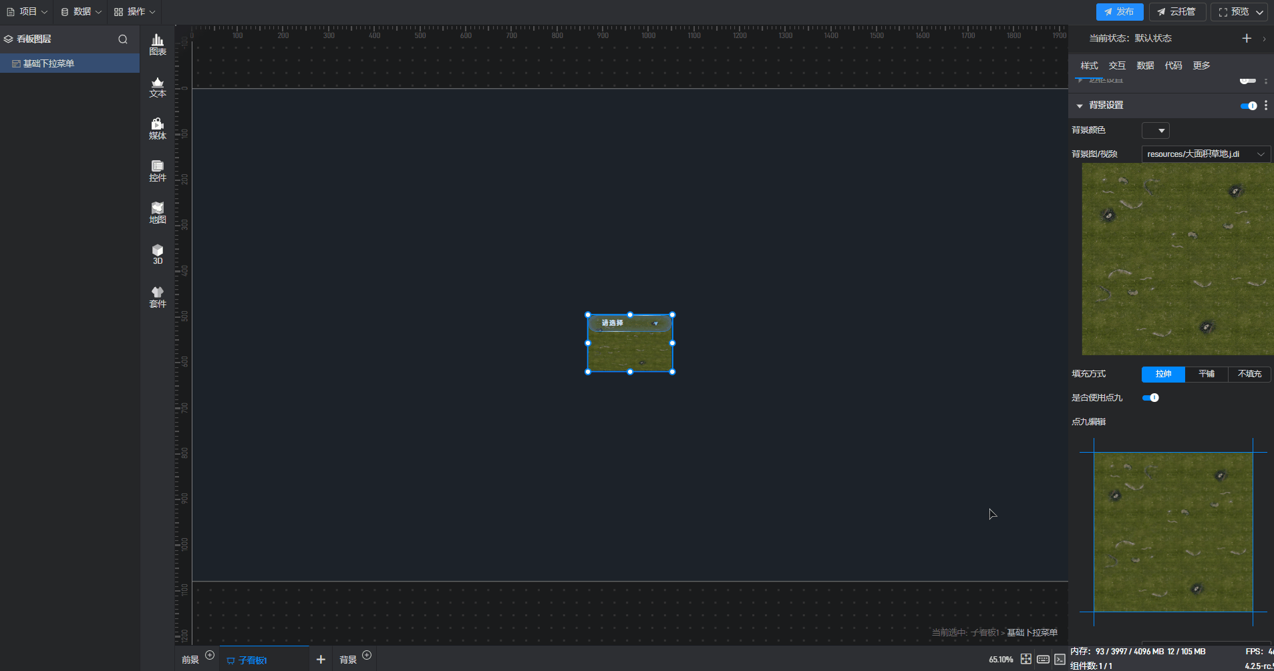Viewport: 1274px width, 671px height.
Task: Open the 媒体 media components icon
Action: (x=158, y=129)
